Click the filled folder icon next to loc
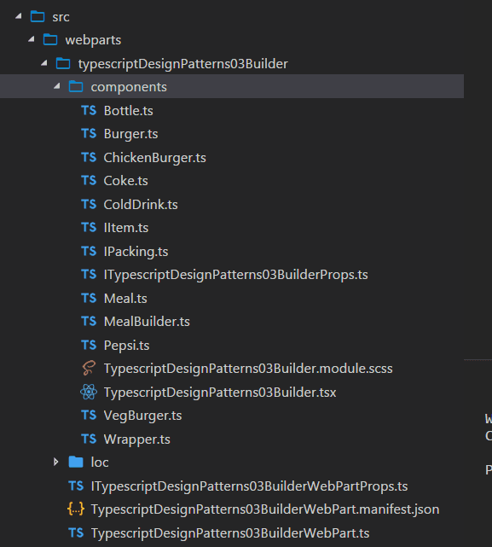 pyautogui.click(x=76, y=463)
